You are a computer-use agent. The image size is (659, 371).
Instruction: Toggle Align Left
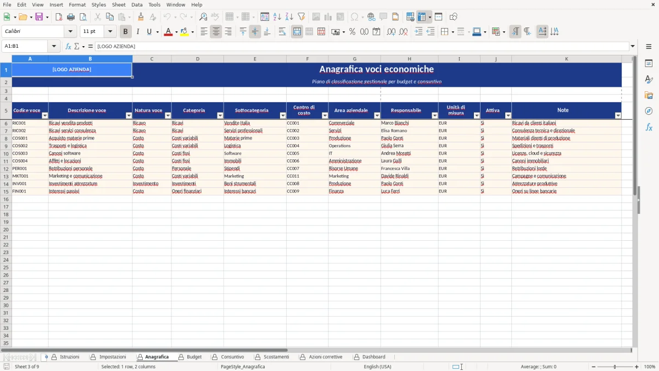pos(204,32)
